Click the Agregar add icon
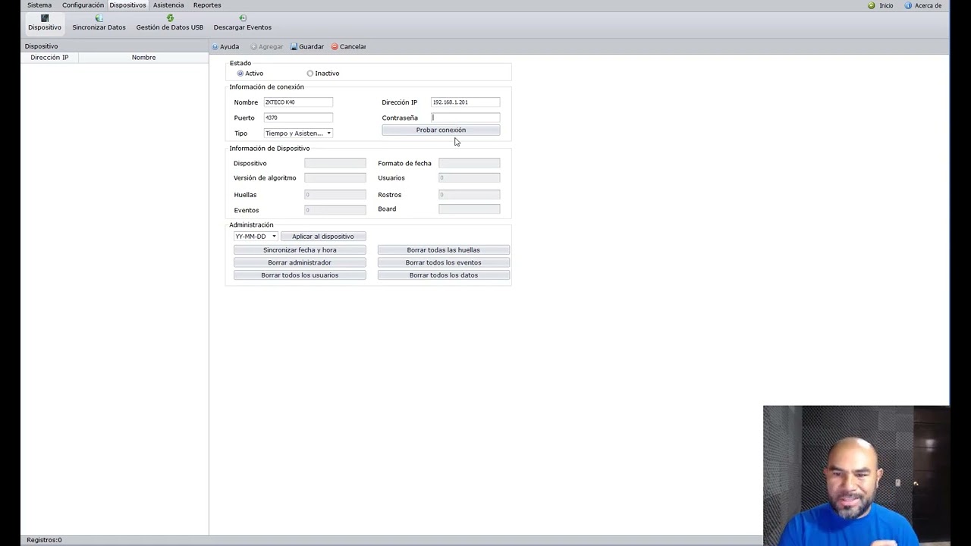 click(x=253, y=47)
